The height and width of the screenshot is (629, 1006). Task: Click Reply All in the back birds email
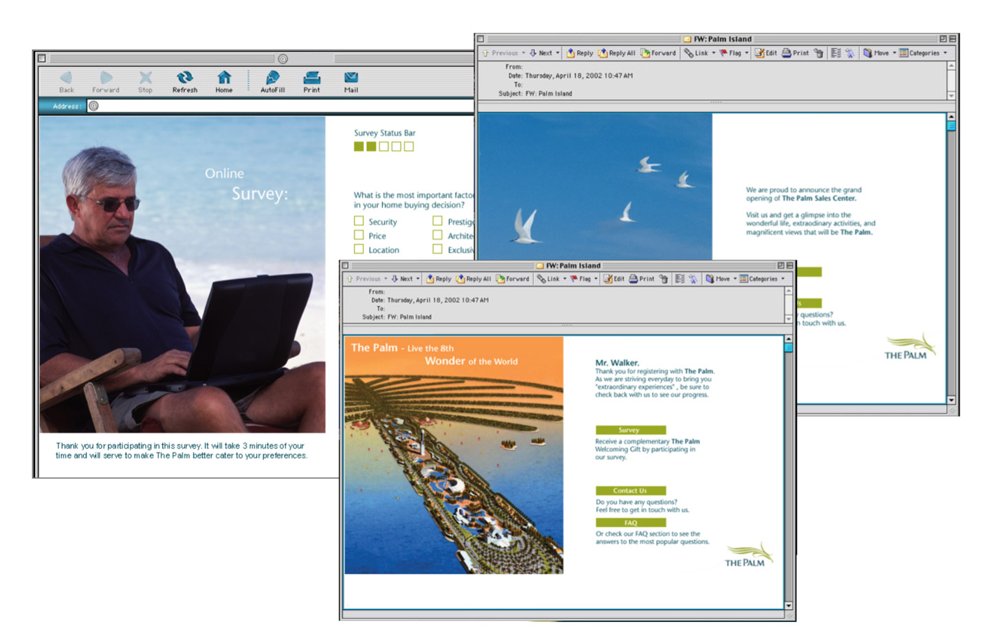617,53
